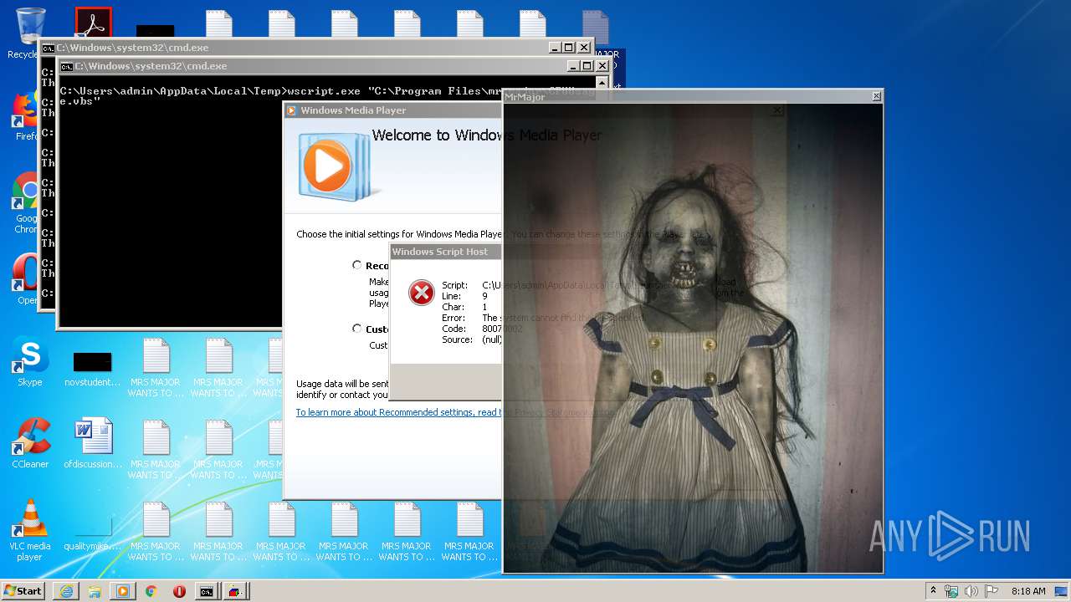Close the MrMajor window
Screen dimensions: 1071x602
pyautogui.click(x=876, y=97)
